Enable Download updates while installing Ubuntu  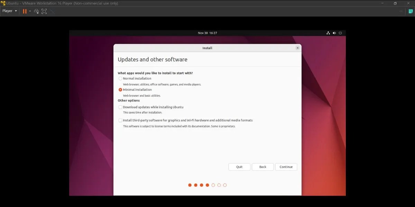pyautogui.click(x=120, y=107)
